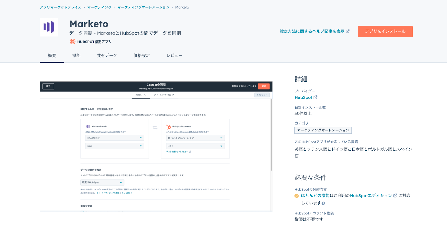Image resolution: width=447 pixels, height=225 pixels.
Task: Click the Contactの同期 screenshot thumbnail
Action: (156, 147)
